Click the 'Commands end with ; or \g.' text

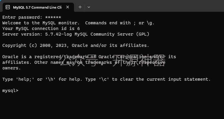point(120,23)
